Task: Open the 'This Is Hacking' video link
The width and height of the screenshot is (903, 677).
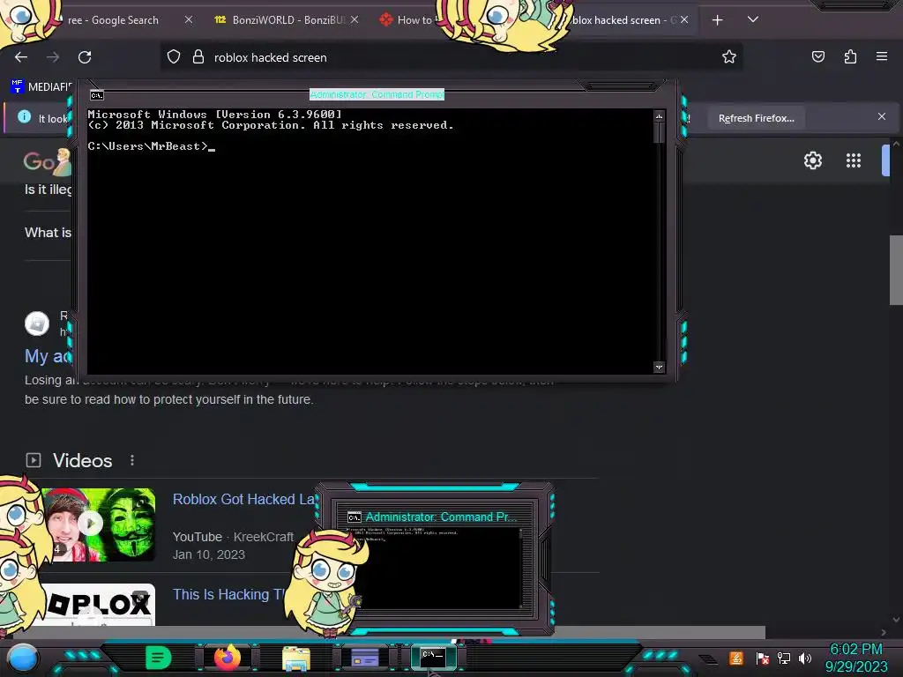Action: (x=230, y=594)
